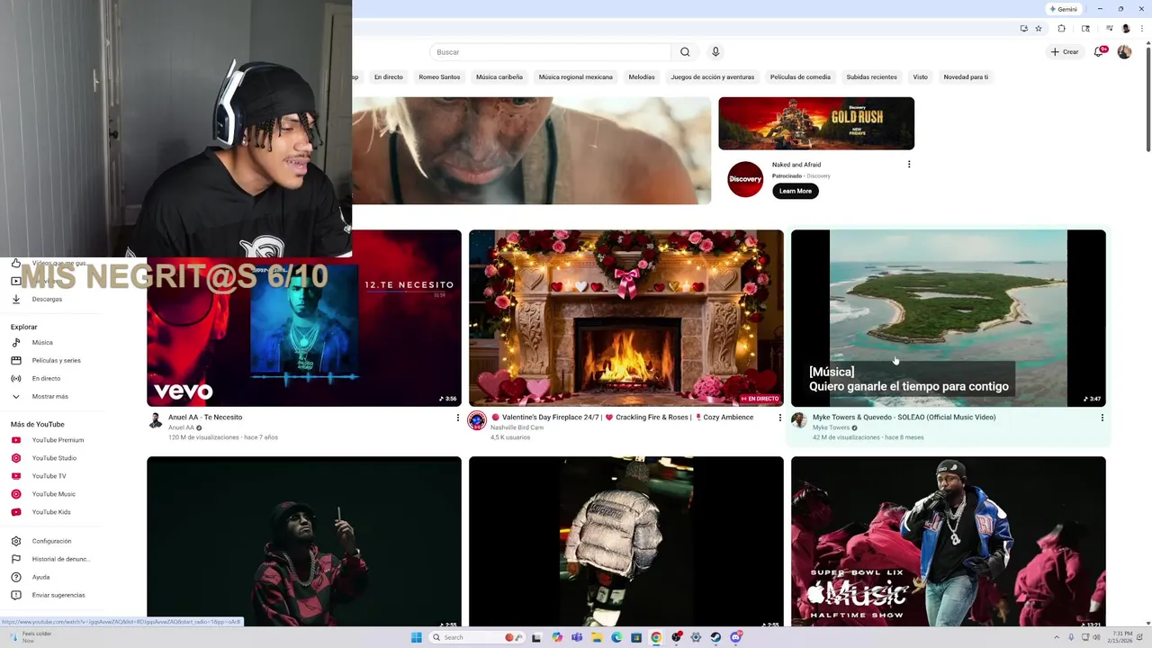Open Myke Towers & Quevedo SOLEAO title
Viewport: 1152px width, 648px height.
904,418
